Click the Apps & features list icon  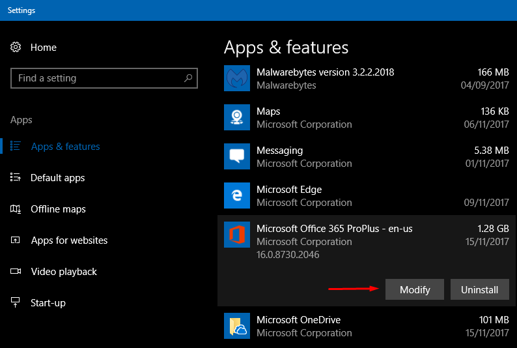(x=15, y=146)
